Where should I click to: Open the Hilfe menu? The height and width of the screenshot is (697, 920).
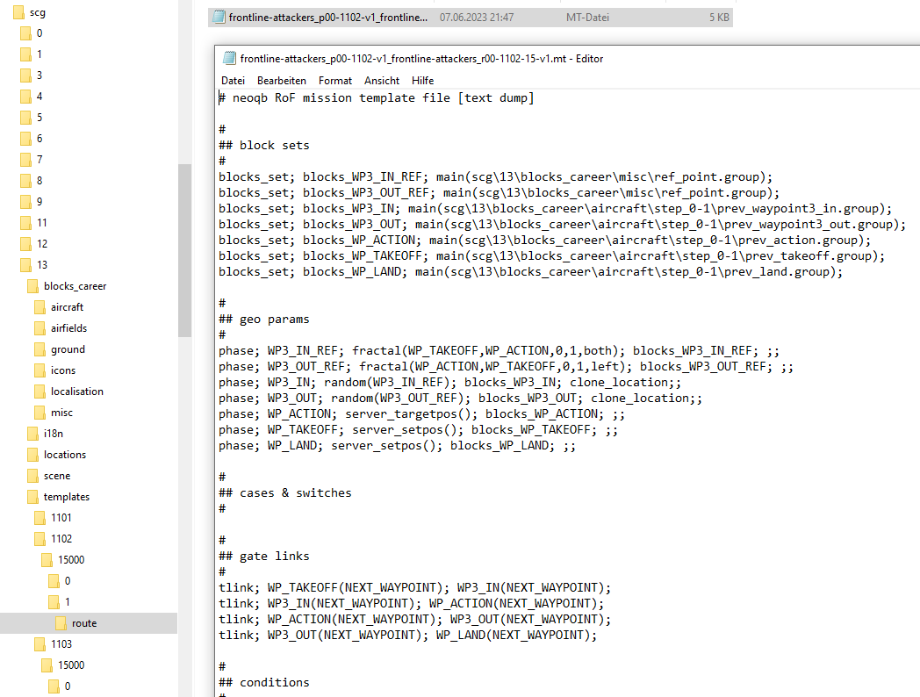pos(422,81)
